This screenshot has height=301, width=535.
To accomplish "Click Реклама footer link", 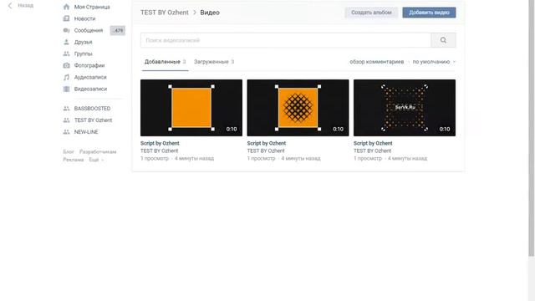I will coord(74,160).
